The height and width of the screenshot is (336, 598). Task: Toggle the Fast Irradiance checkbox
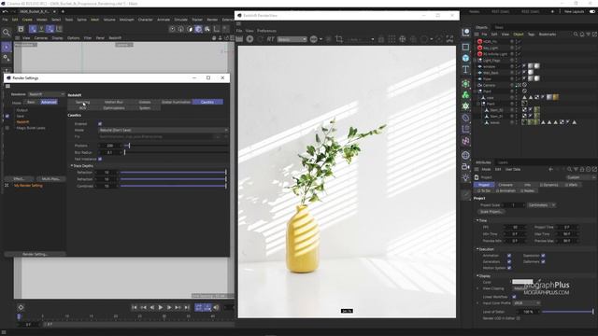pyautogui.click(x=100, y=159)
